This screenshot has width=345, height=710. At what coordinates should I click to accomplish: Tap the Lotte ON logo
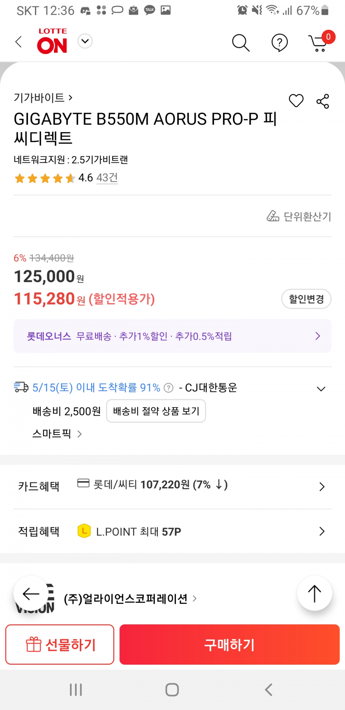point(52,41)
